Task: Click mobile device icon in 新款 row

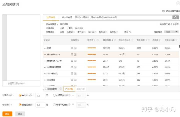Action: pos(72,48)
